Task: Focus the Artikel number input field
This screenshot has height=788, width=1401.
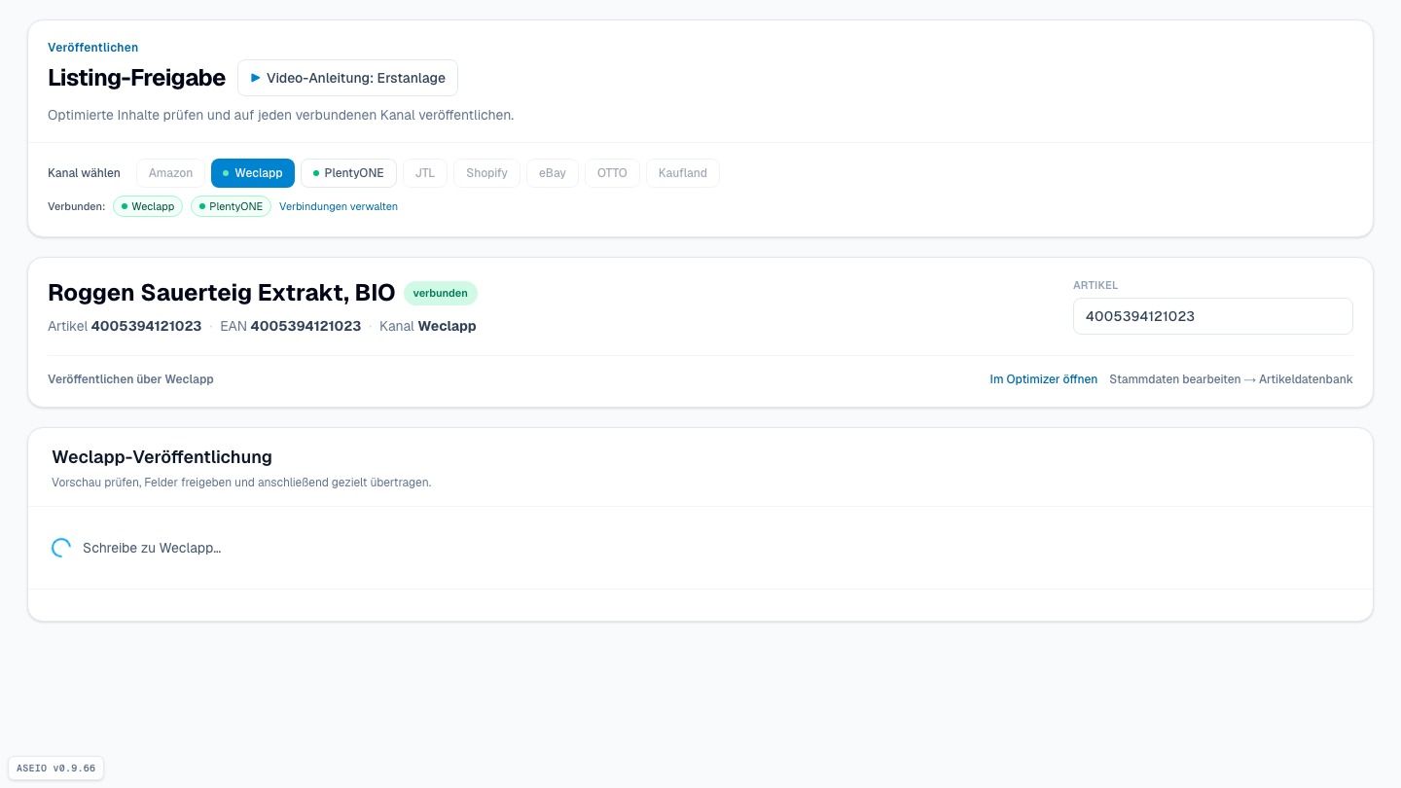Action: click(x=1213, y=316)
